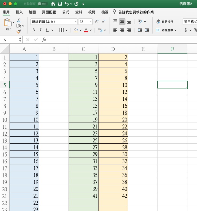Click the Format Painter brush icon

tap(19, 31)
